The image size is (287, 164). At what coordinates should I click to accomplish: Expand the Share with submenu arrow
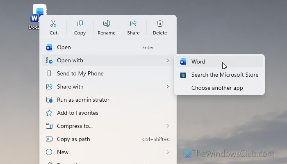(167, 87)
